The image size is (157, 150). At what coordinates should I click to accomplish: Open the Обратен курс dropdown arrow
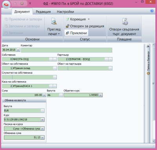(100, 95)
